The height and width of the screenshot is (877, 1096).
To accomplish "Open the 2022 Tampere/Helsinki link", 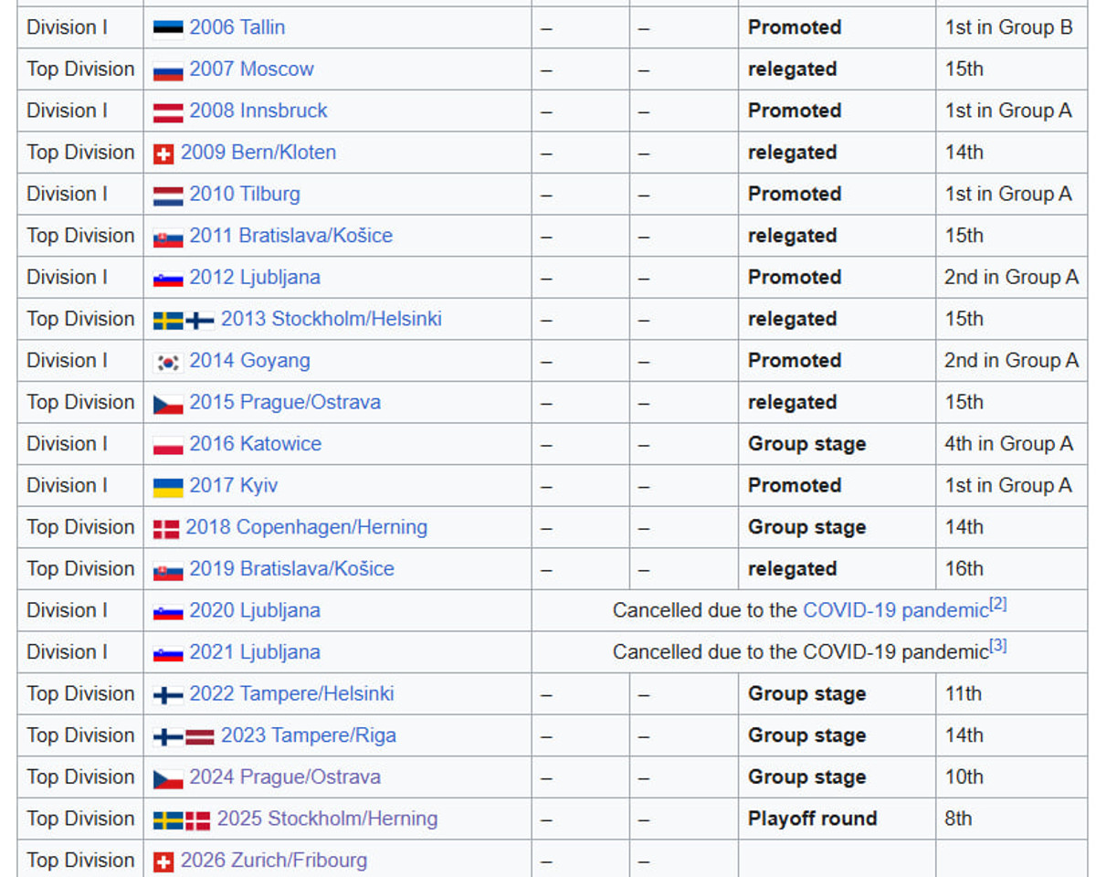I will click(x=291, y=693).
